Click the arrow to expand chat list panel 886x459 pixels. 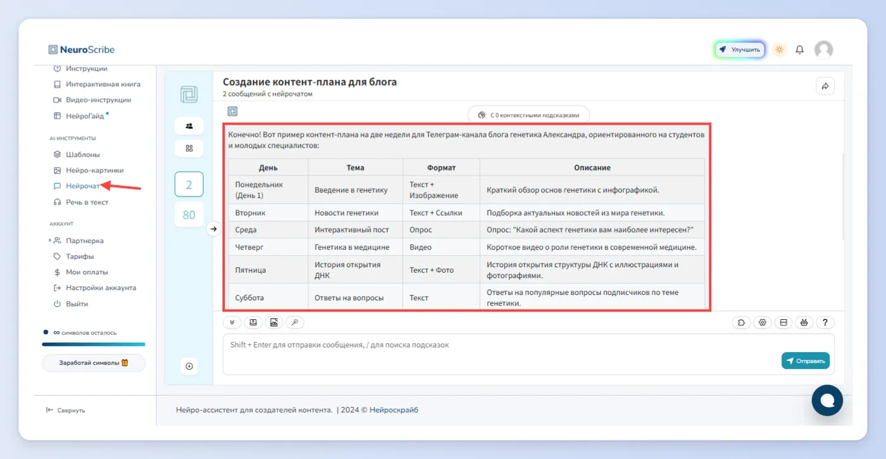click(x=214, y=229)
